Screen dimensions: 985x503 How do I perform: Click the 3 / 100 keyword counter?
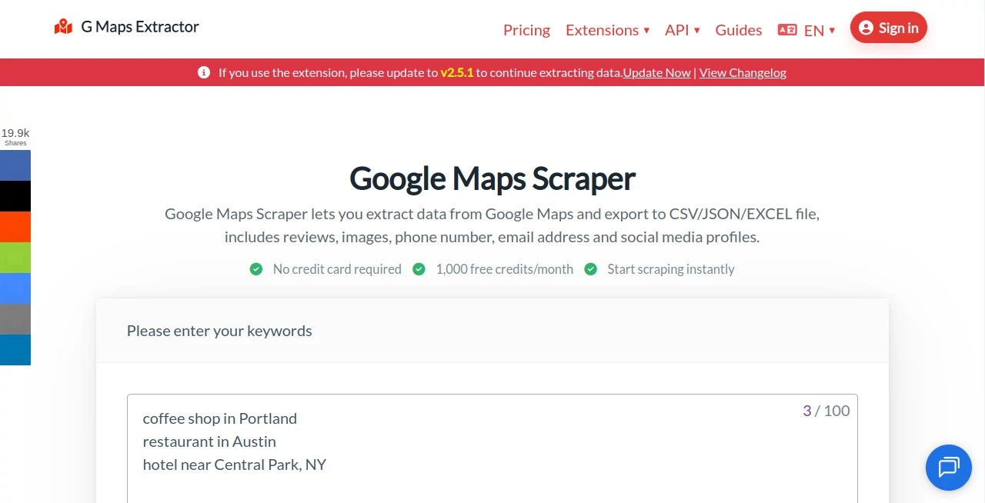click(826, 411)
